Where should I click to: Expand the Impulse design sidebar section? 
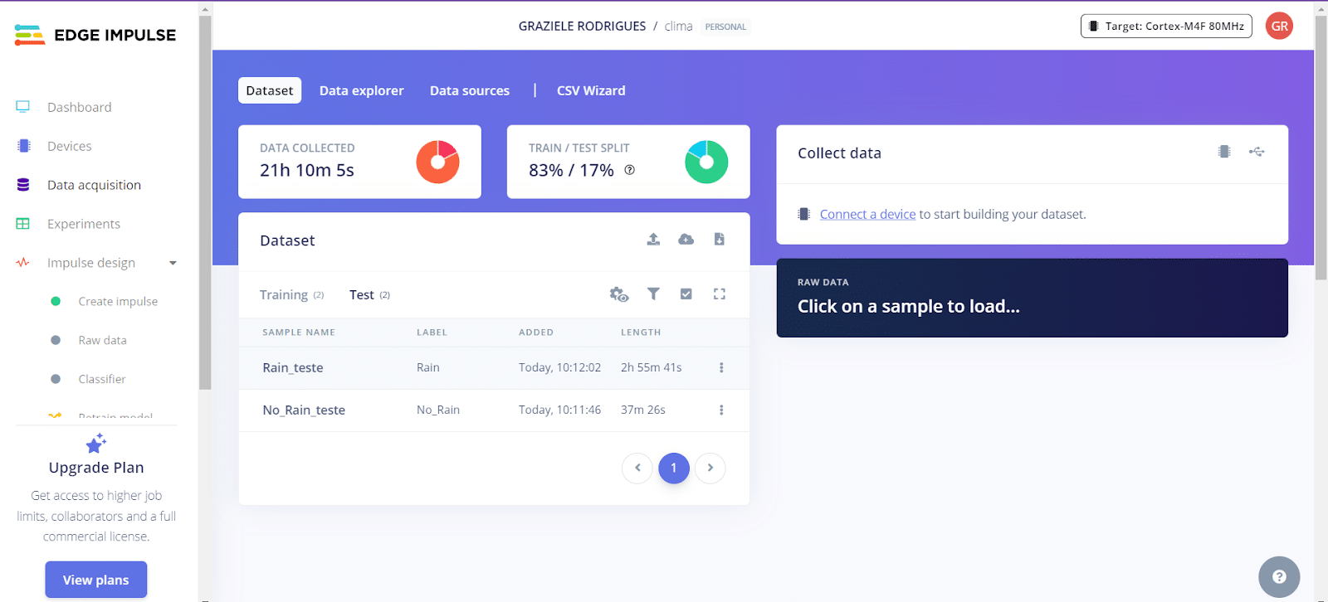click(173, 263)
